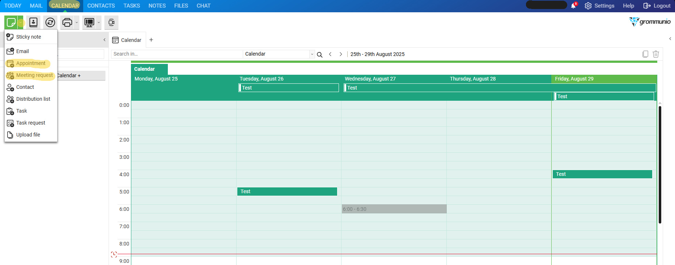
Task: Click the Tuesday, August 26 header
Action: click(262, 79)
